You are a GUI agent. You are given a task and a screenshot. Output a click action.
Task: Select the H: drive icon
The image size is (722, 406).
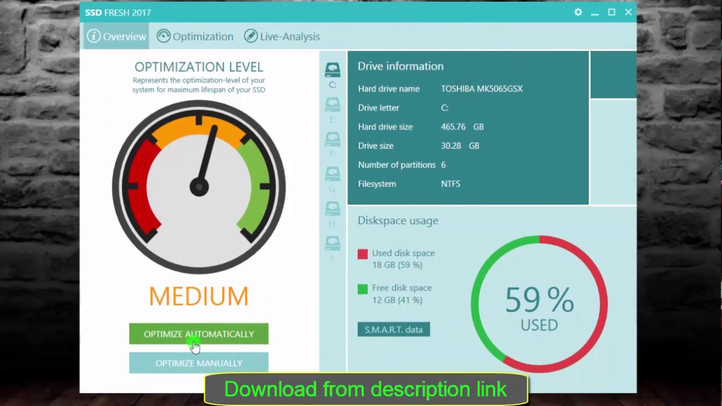pos(333,209)
